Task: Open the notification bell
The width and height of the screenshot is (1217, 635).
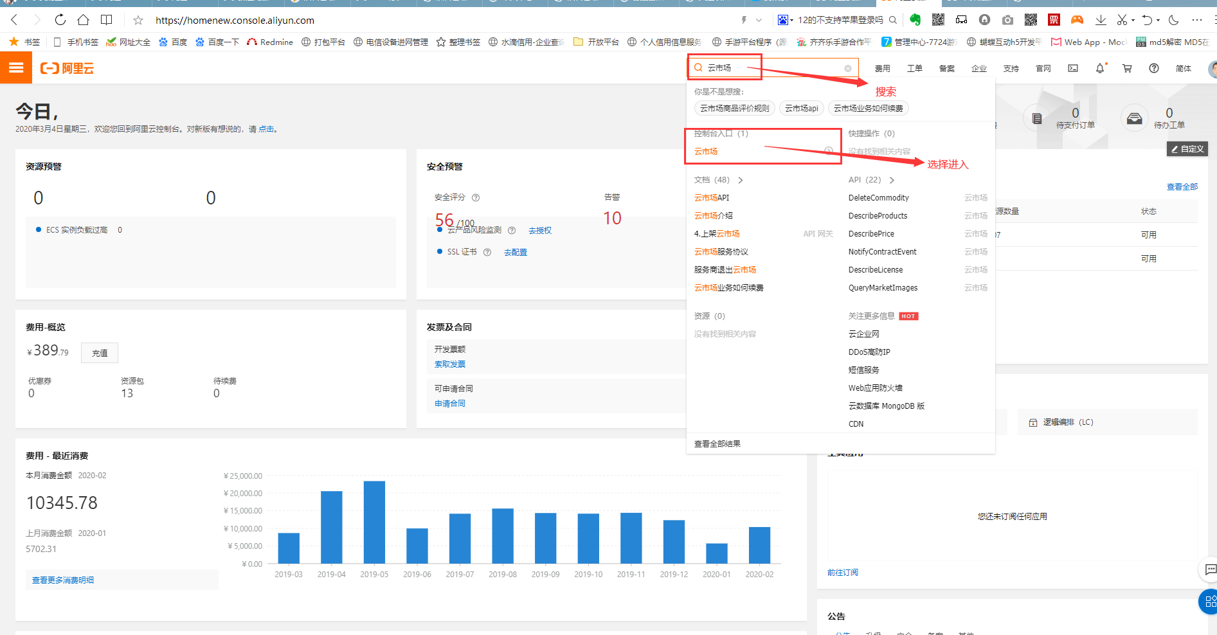Action: pos(1101,68)
